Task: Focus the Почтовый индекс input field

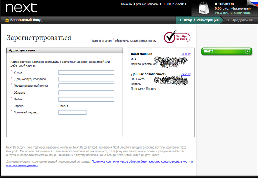Action: (x=72, y=112)
